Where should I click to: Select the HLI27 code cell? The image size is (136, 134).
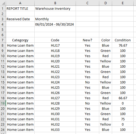point(55,98)
